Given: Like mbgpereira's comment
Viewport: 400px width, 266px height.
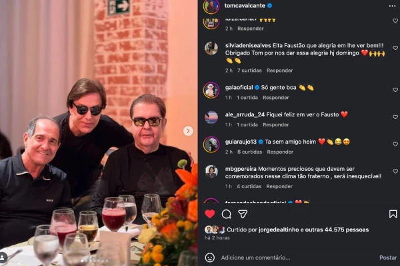Looking at the screenshot, I should (395, 170).
